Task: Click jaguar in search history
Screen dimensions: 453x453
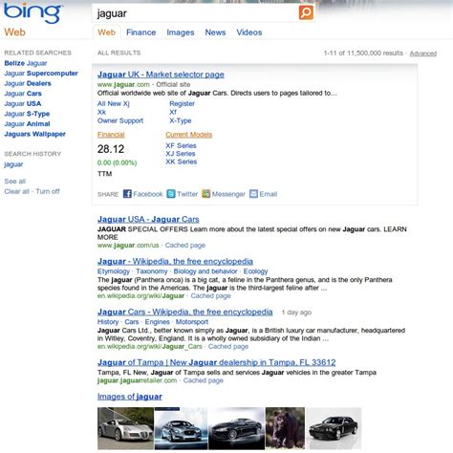Action: (x=13, y=164)
